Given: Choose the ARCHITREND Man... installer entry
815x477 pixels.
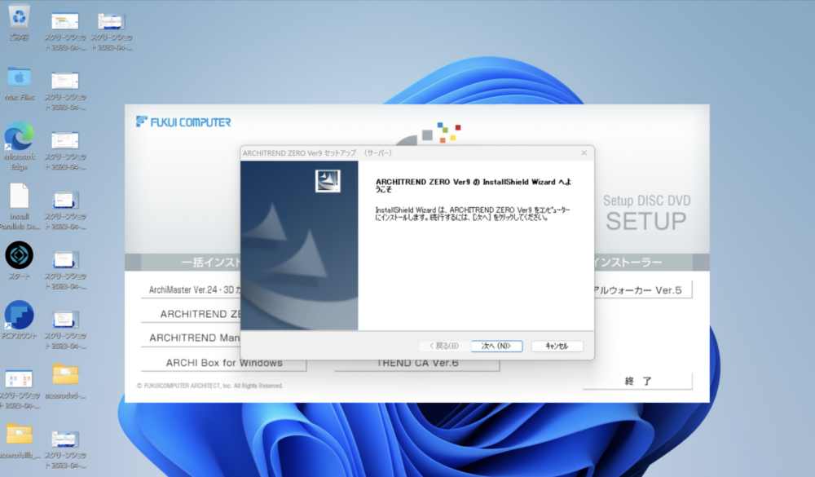Looking at the screenshot, I should pos(192,338).
